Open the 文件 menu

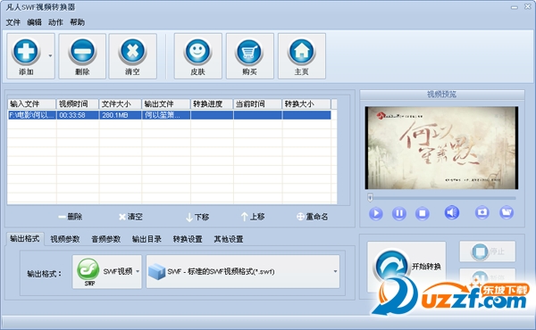click(x=13, y=22)
